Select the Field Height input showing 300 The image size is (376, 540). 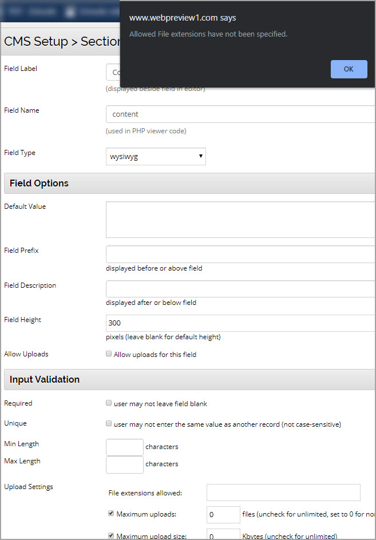coord(240,323)
